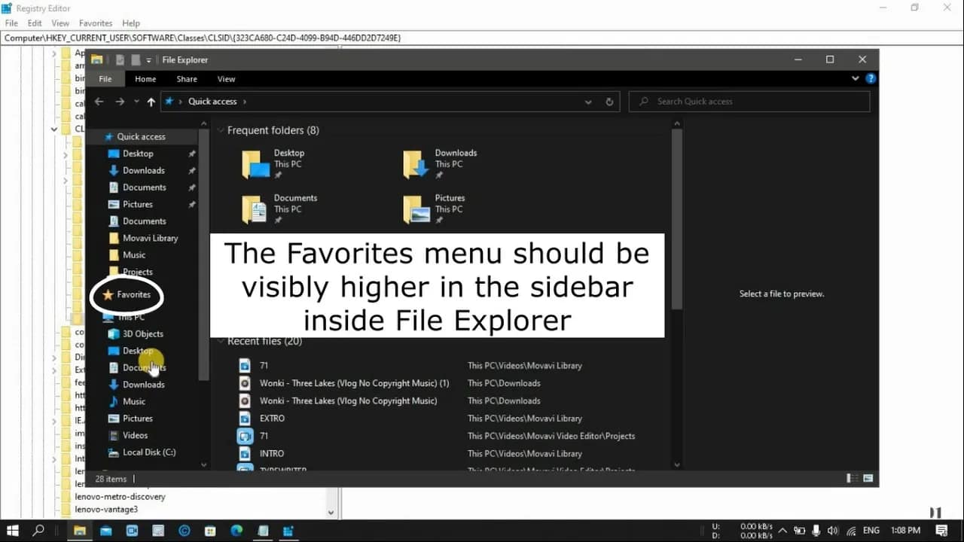
Task: Click the Up arrow navigation icon
Action: pyautogui.click(x=151, y=102)
